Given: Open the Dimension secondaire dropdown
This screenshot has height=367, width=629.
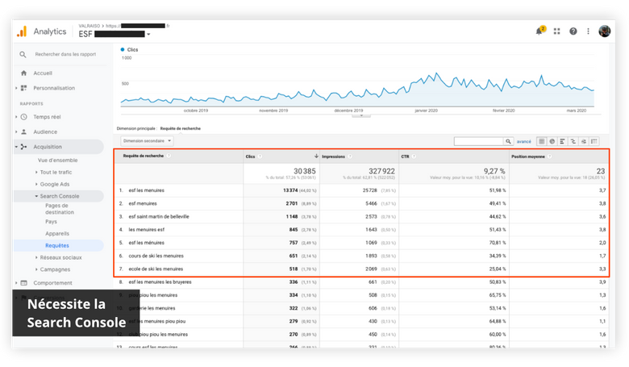Looking at the screenshot, I should coord(147,141).
